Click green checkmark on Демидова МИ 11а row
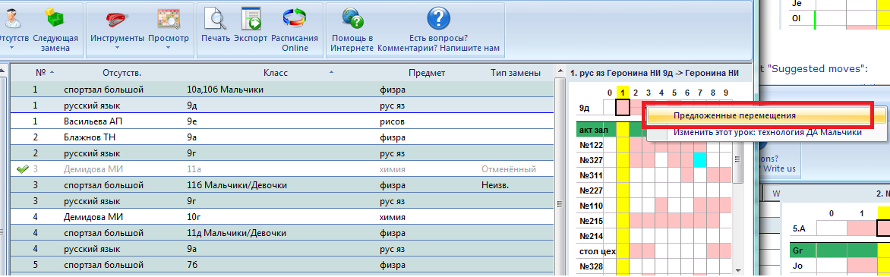Image resolution: width=890 pixels, height=277 pixels. pyautogui.click(x=23, y=169)
